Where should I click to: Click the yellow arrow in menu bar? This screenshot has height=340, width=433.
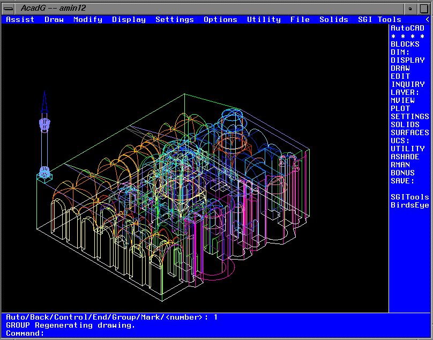[428, 19]
